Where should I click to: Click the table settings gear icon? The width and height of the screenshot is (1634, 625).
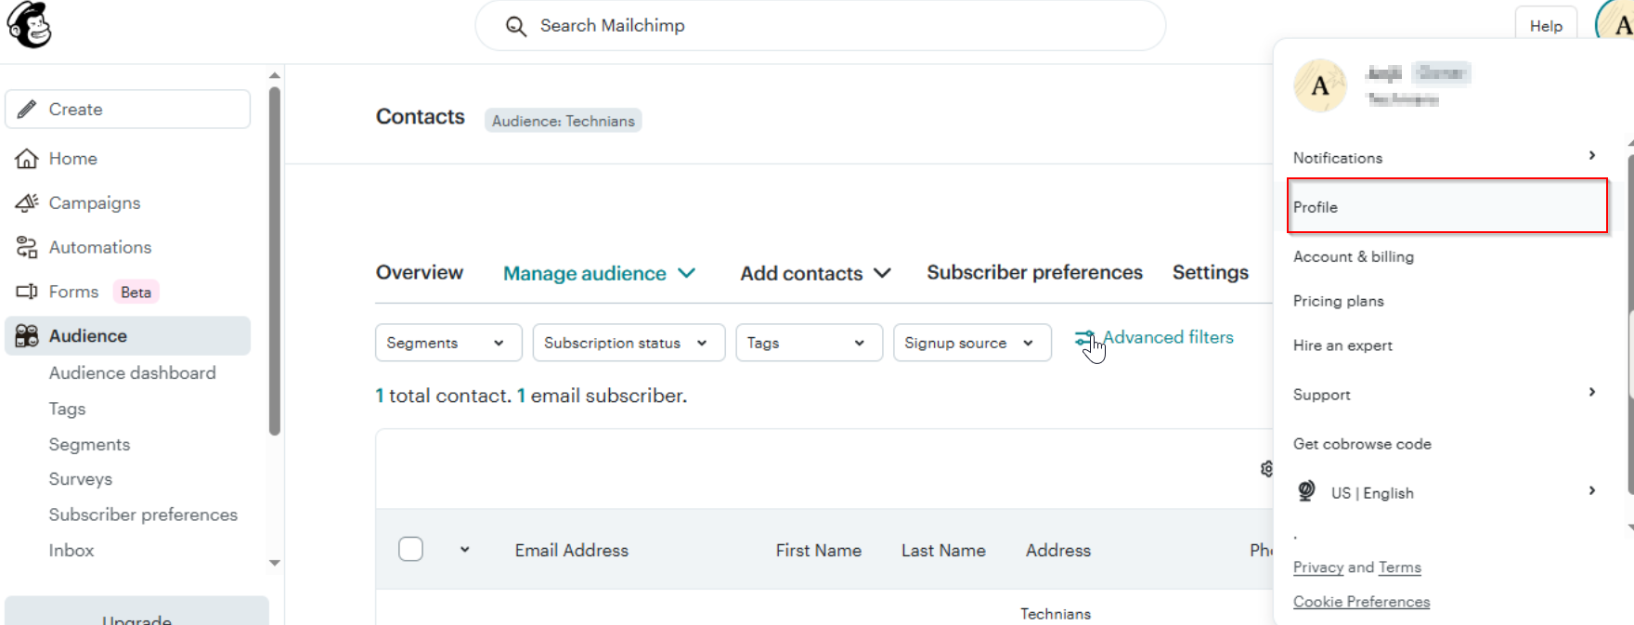(x=1266, y=469)
